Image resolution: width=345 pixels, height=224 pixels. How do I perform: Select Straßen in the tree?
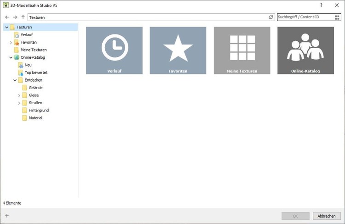pos(35,103)
